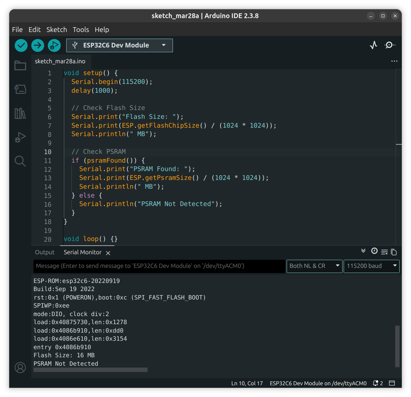Open the Sketchbook folder in the sidebar
411x397 pixels.
[20, 66]
